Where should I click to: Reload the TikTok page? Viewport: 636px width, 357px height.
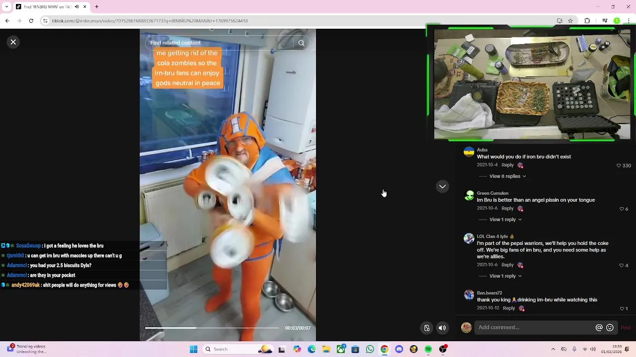[x=31, y=21]
